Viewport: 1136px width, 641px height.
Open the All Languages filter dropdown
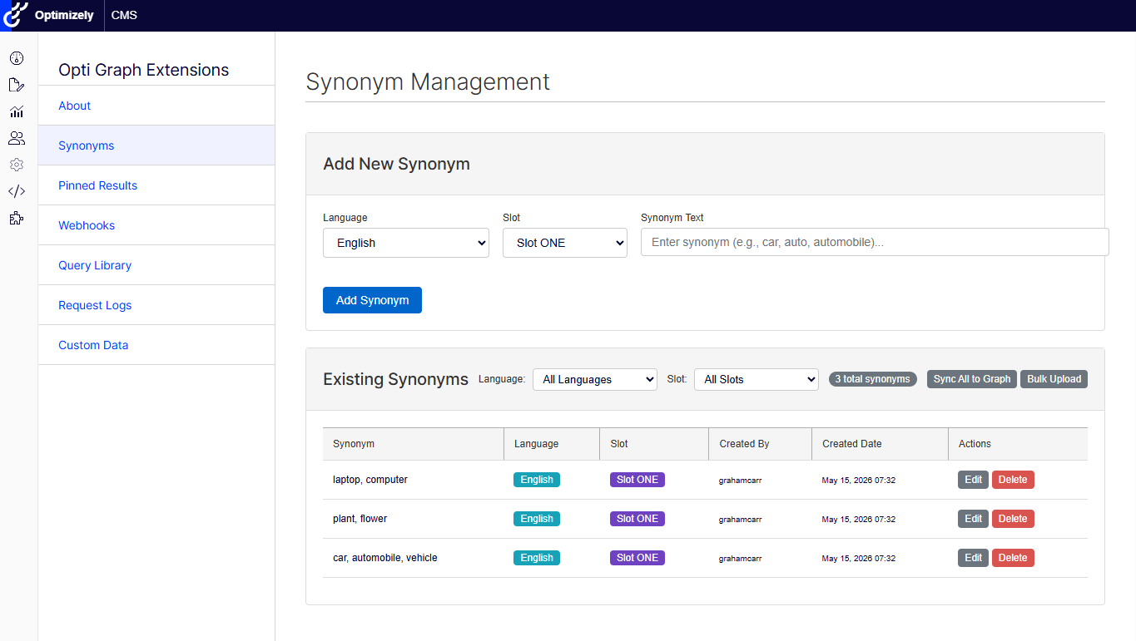(x=595, y=379)
